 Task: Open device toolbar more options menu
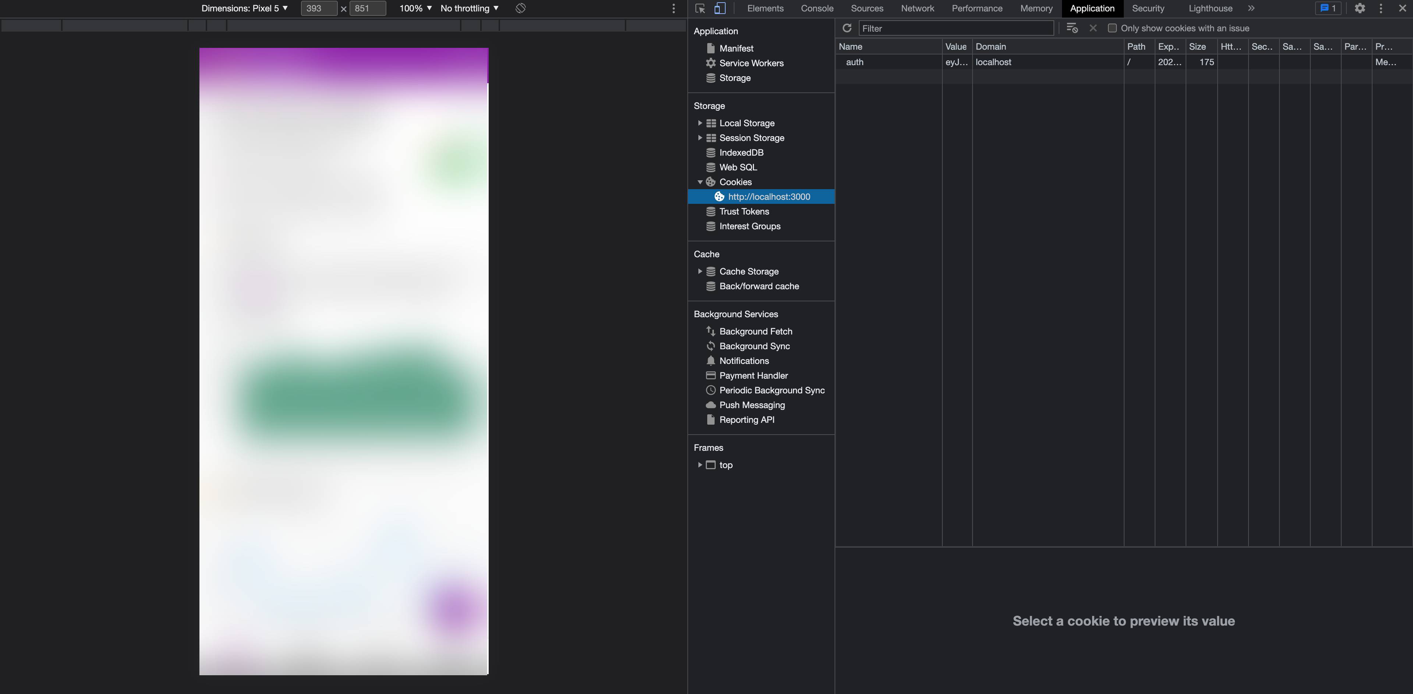point(674,8)
